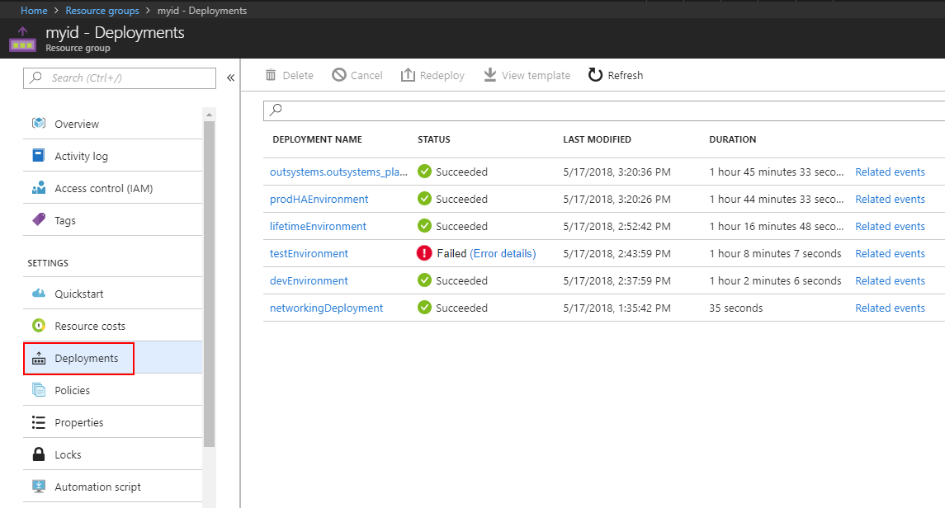
Task: Navigate to Home in breadcrumb
Action: 34,10
